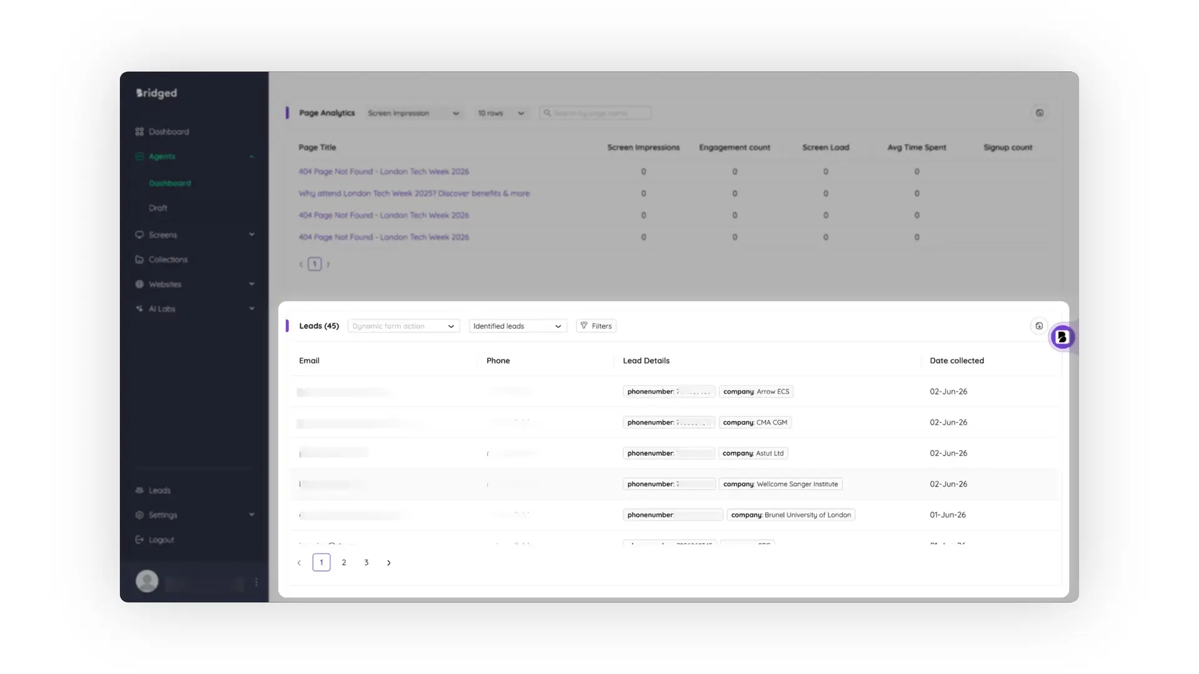This screenshot has width=1199, height=674.
Task: Click the user avatar picture
Action: click(x=147, y=581)
